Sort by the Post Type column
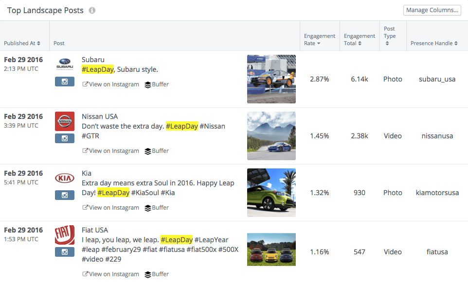468x282 pixels. point(390,36)
